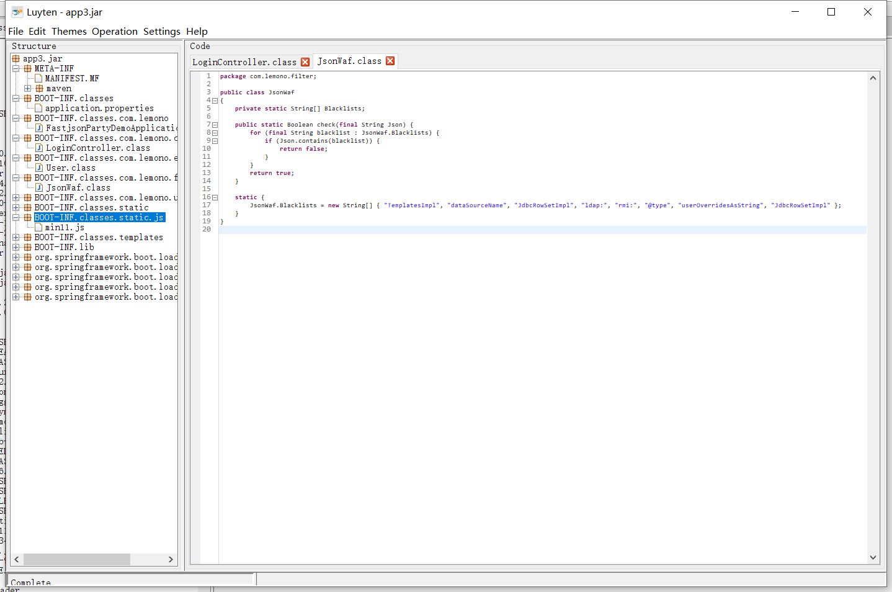The height and width of the screenshot is (592, 892).
Task: Open LoginController.class from the Structure tree
Action: 98,148
